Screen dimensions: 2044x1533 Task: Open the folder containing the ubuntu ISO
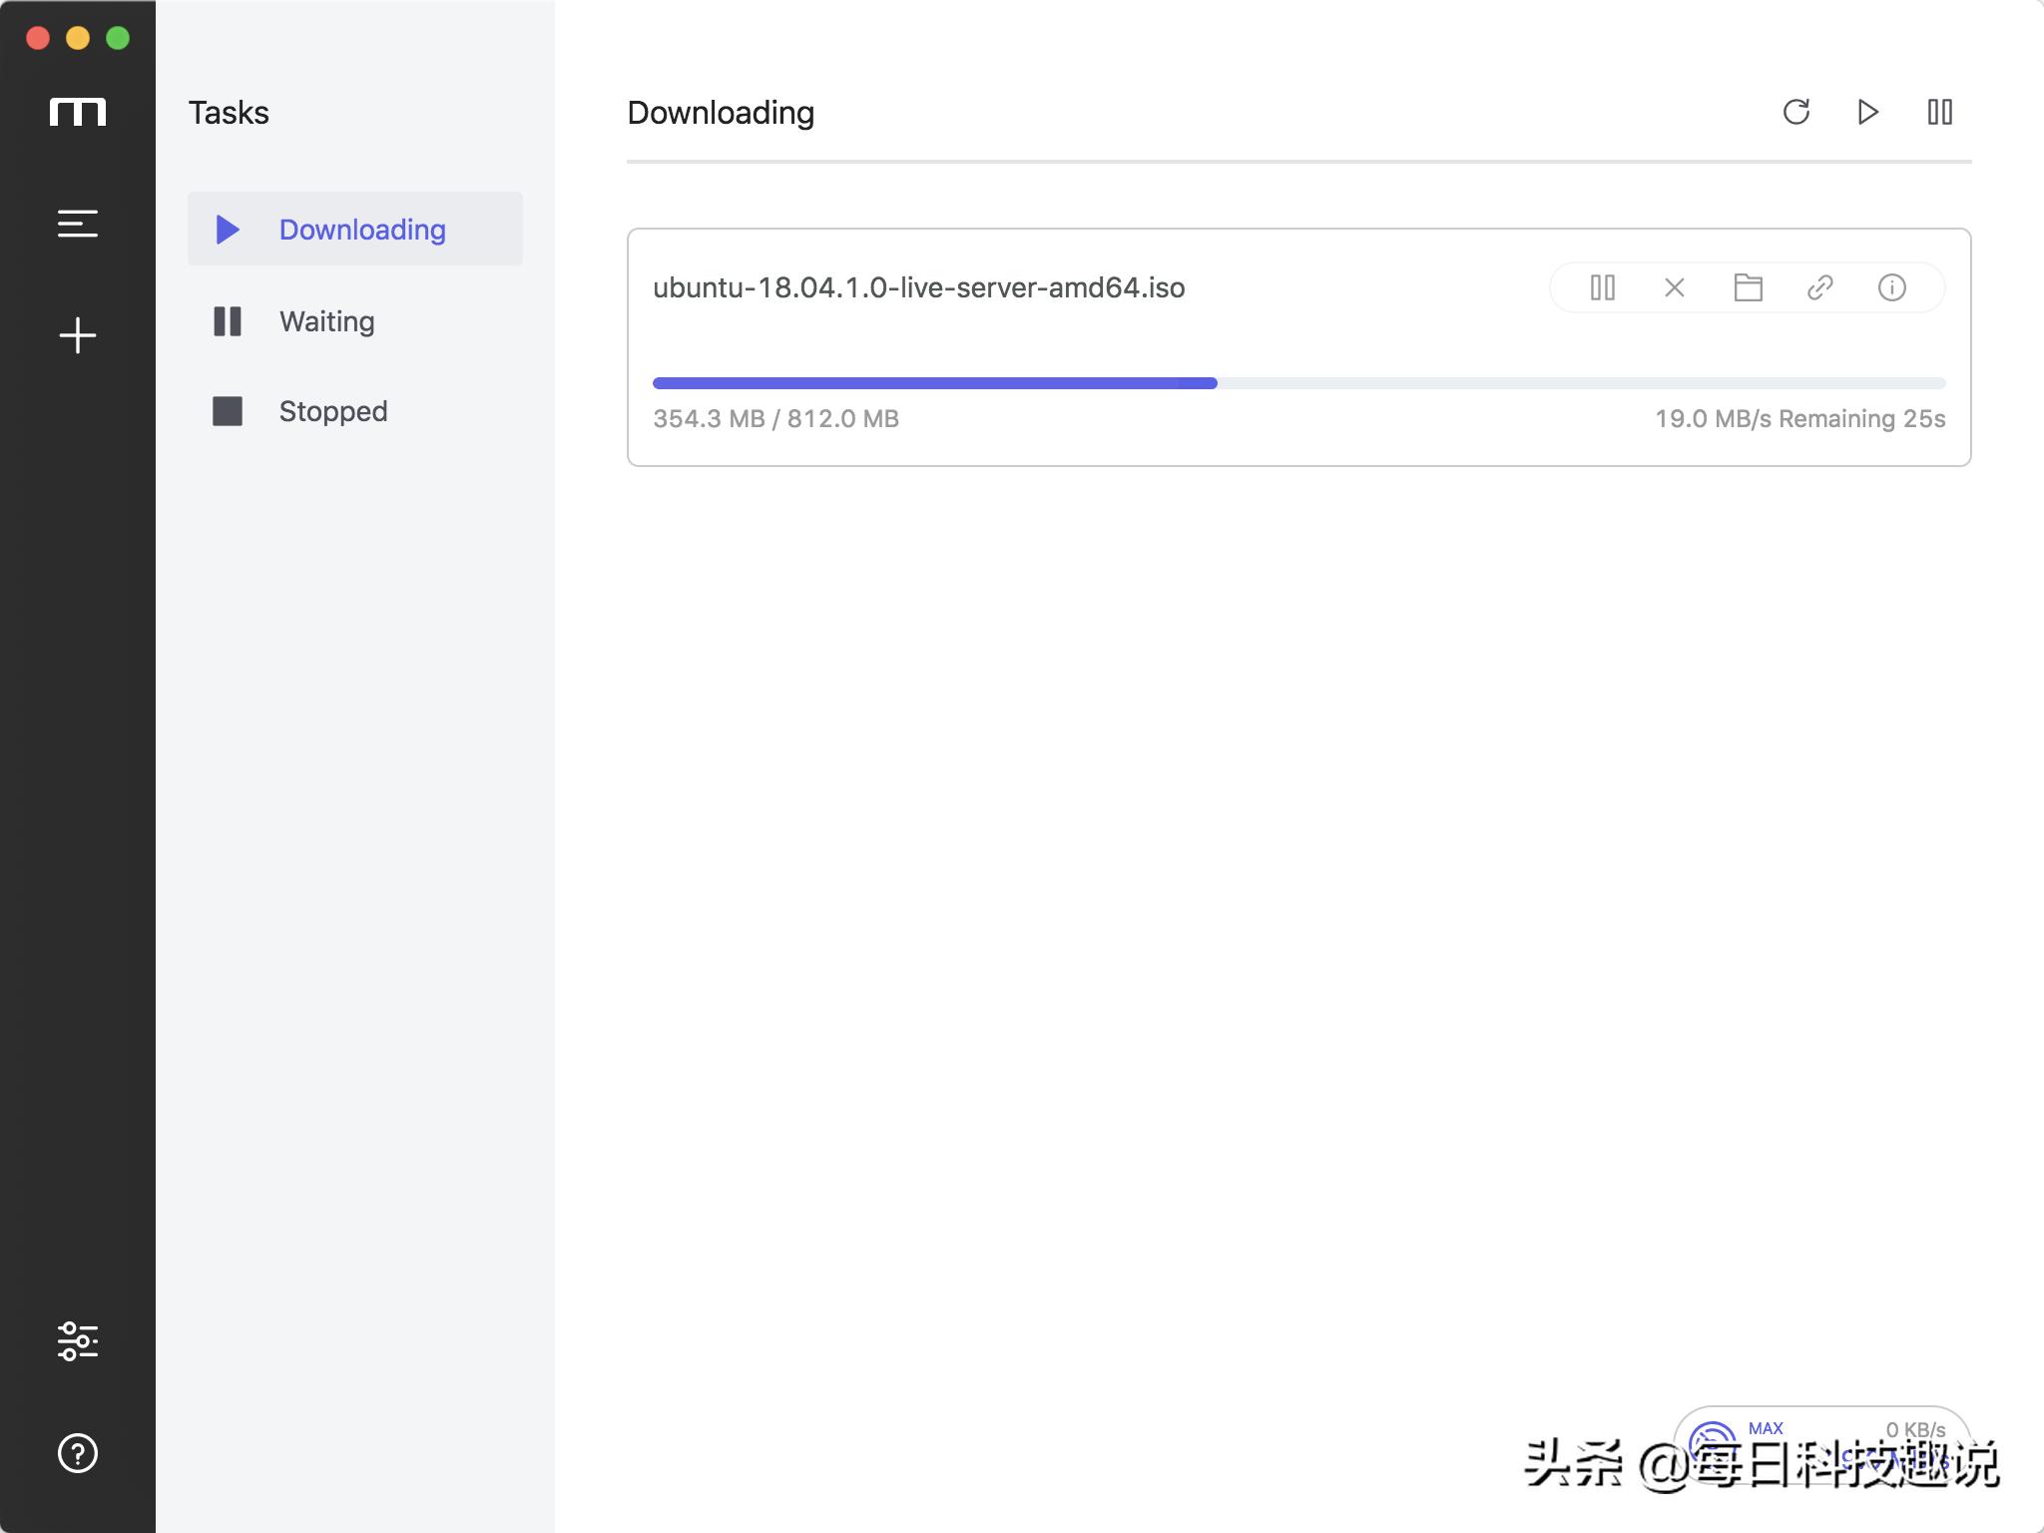[1749, 288]
